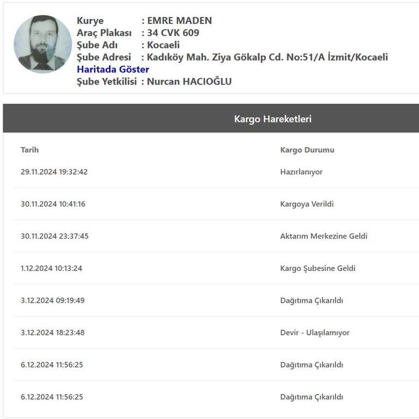Select date 3.12.2024 09:19:49
This screenshot has width=419, height=419.
coord(52,301)
